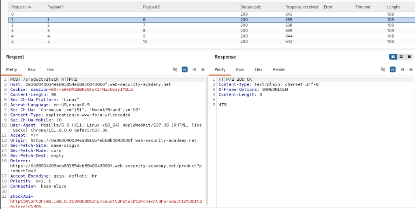This screenshot has width=415, height=209.
Task: Toggle hide non-printable characters in Response pane
Action: click(383, 69)
